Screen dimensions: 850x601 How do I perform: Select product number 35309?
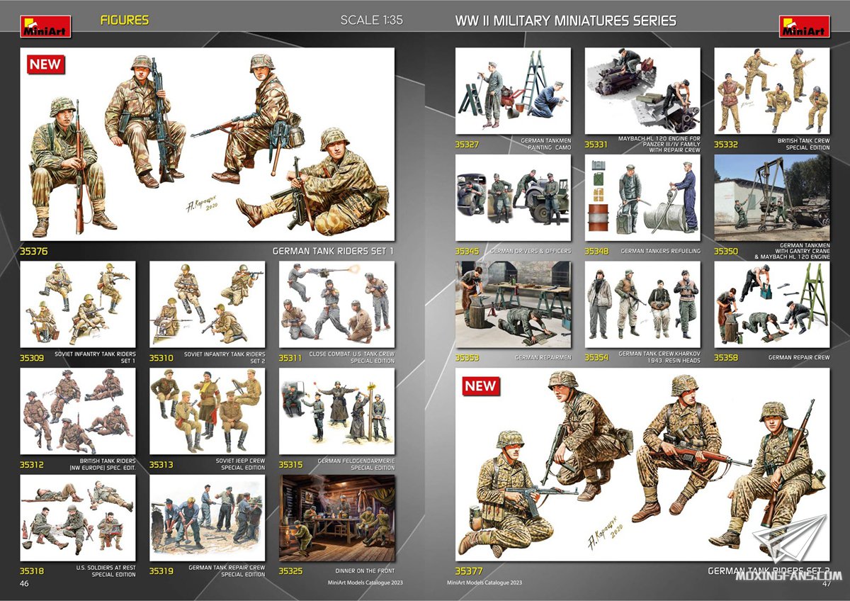point(32,358)
